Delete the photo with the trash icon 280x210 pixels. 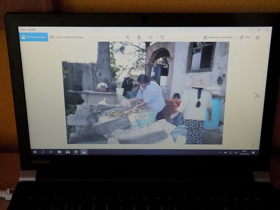click(139, 37)
